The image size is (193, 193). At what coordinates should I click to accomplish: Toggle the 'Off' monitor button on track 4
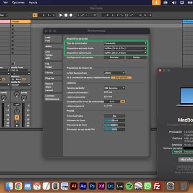point(24,79)
